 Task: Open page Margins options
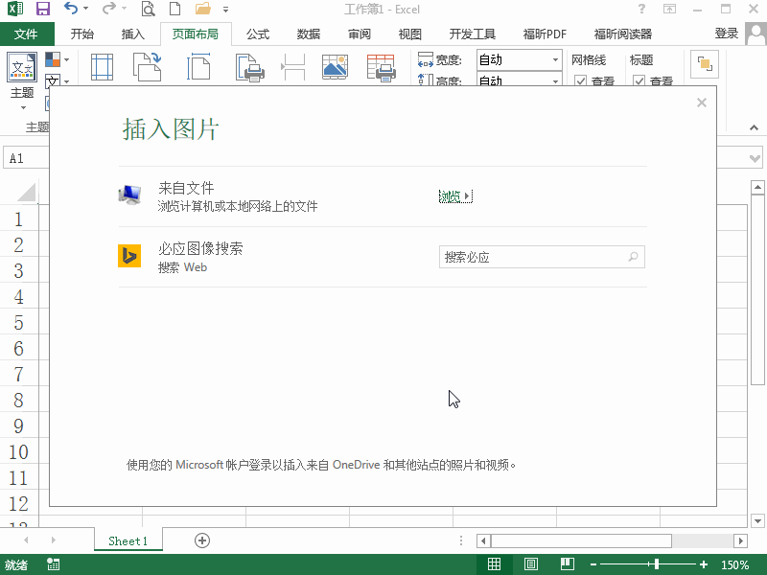pyautogui.click(x=102, y=67)
